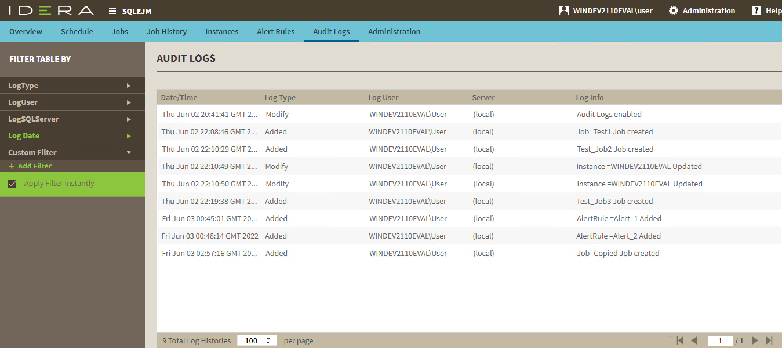Click the plus icon for Add Filter

[12, 166]
